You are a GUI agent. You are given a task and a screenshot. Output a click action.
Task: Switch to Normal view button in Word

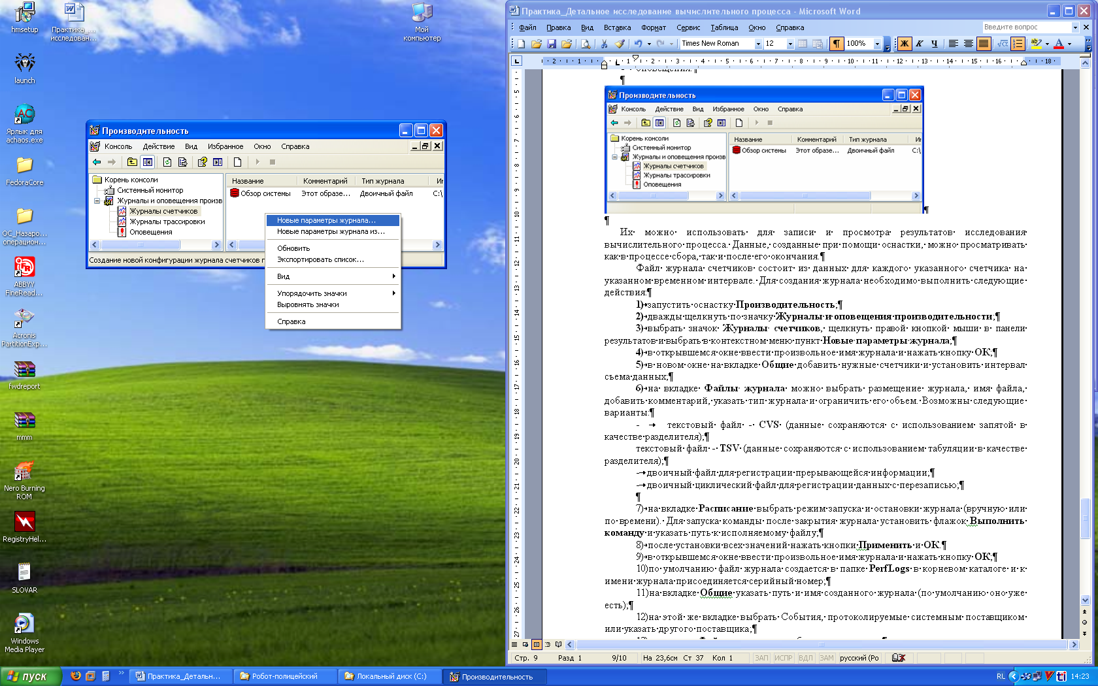click(514, 644)
